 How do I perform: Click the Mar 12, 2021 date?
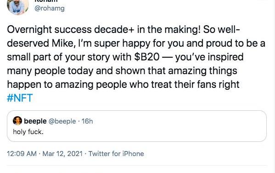tap(62, 154)
